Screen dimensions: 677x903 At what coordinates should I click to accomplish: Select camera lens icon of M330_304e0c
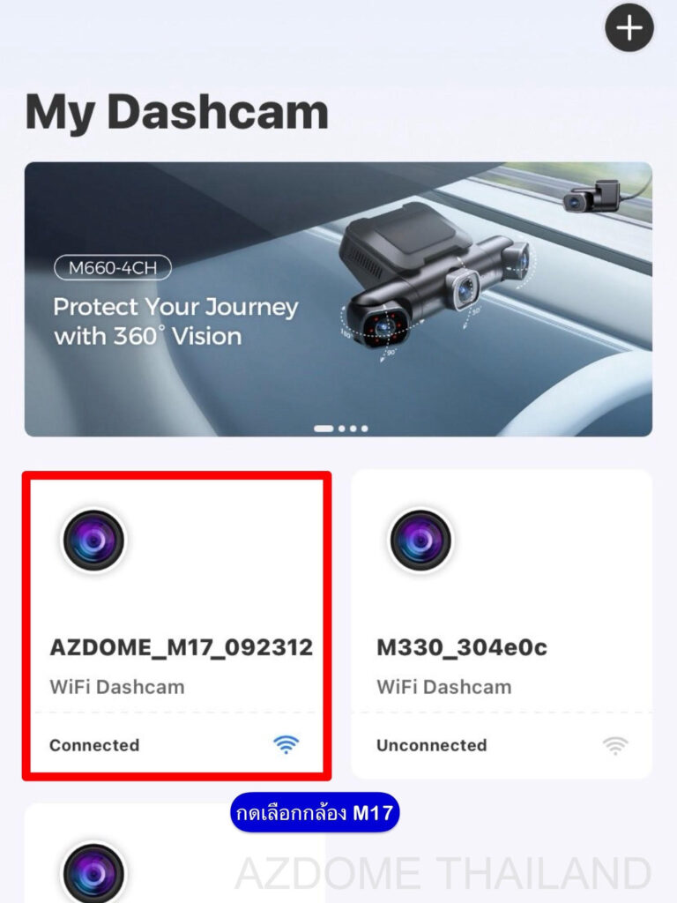tap(420, 541)
